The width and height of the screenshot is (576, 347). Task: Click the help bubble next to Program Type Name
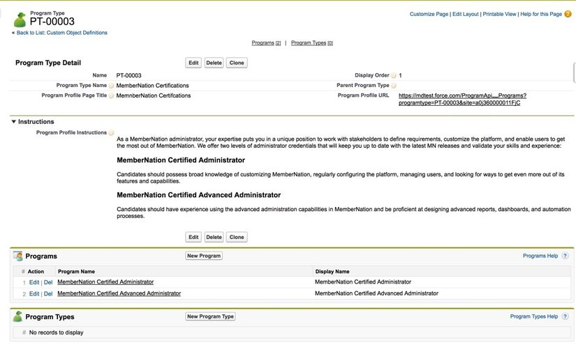(x=111, y=86)
